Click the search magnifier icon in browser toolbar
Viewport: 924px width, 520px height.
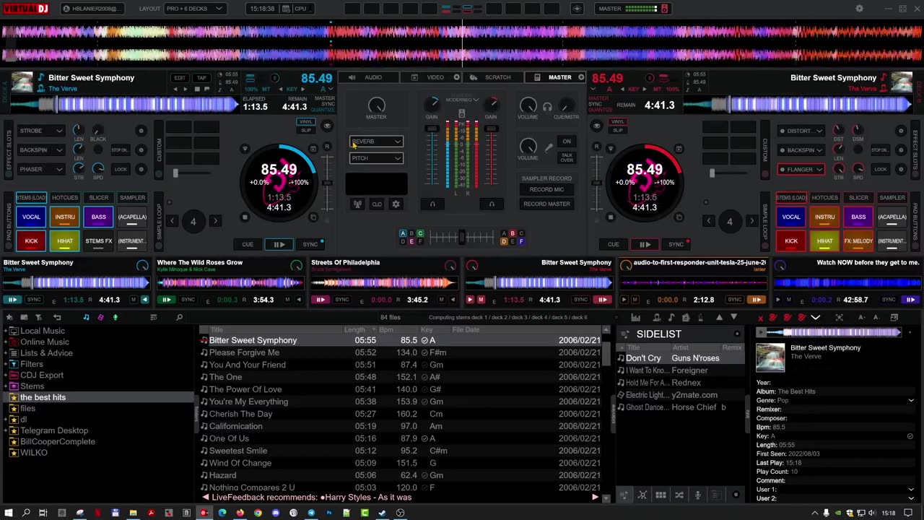(180, 317)
